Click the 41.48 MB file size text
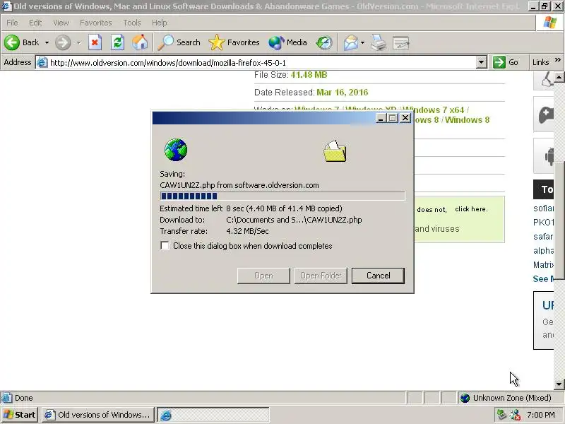This screenshot has width=565, height=424. (x=309, y=75)
